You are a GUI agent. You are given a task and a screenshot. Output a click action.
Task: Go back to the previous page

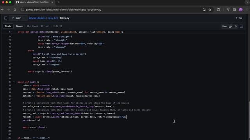(x=2, y=10)
